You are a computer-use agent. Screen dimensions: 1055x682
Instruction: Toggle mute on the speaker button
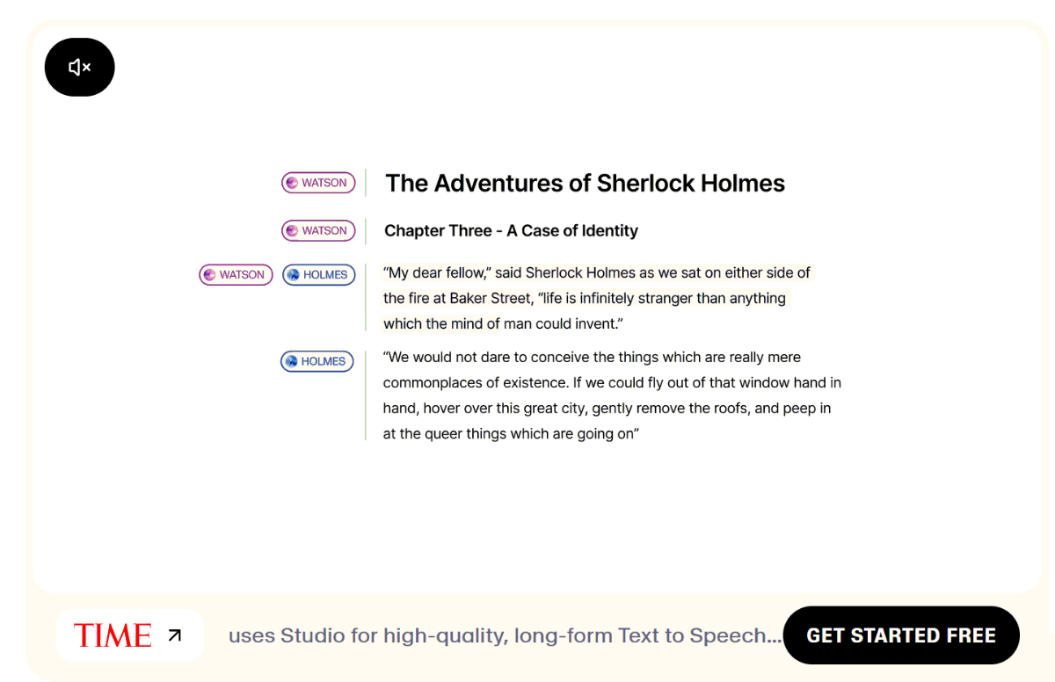(79, 67)
